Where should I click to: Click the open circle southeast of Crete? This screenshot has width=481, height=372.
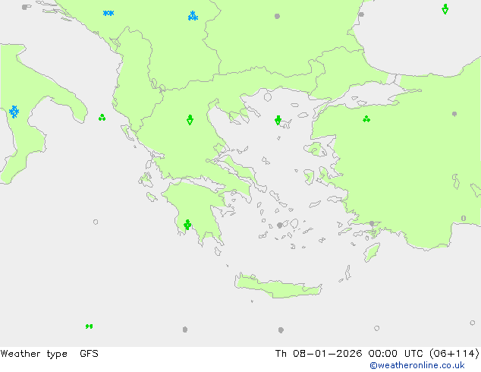377,328
